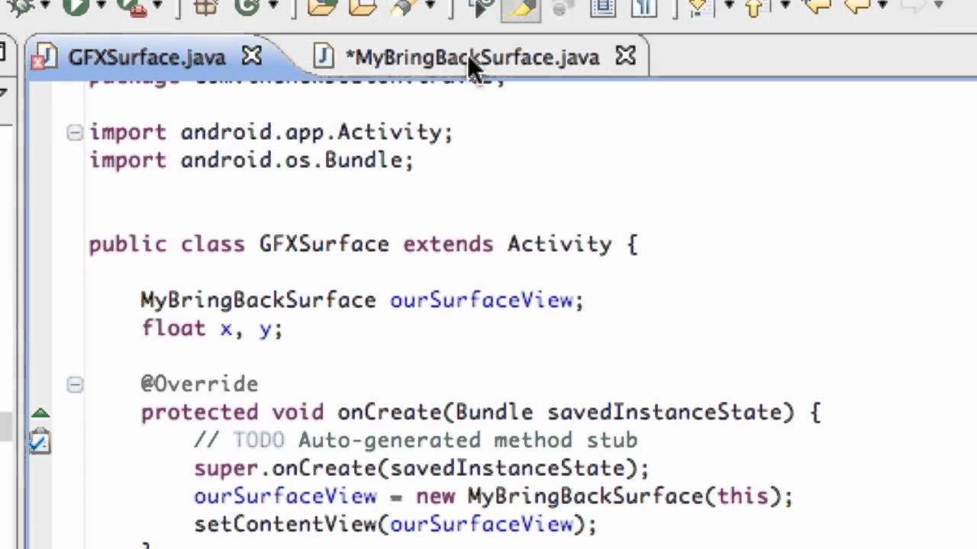Click the 'savedInstanceState' parameter in method signature

click(x=664, y=413)
